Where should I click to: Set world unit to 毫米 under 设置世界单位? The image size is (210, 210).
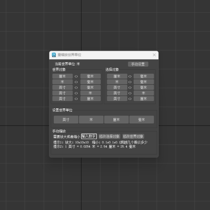[142, 120]
